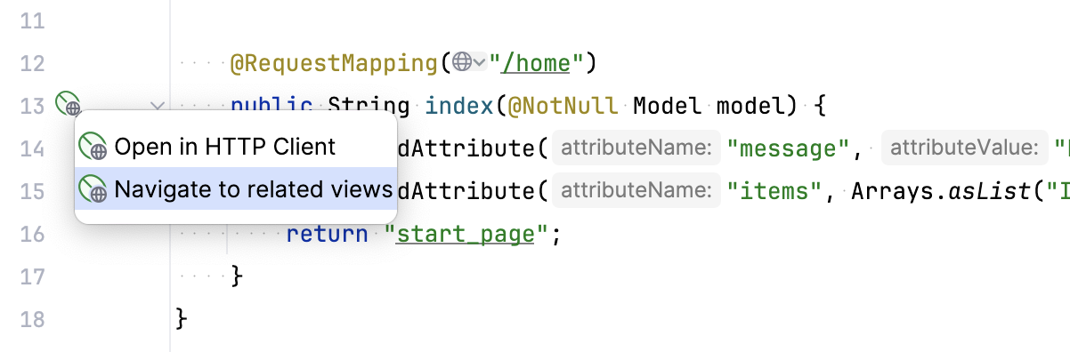Click the Model parameter type

[668, 106]
